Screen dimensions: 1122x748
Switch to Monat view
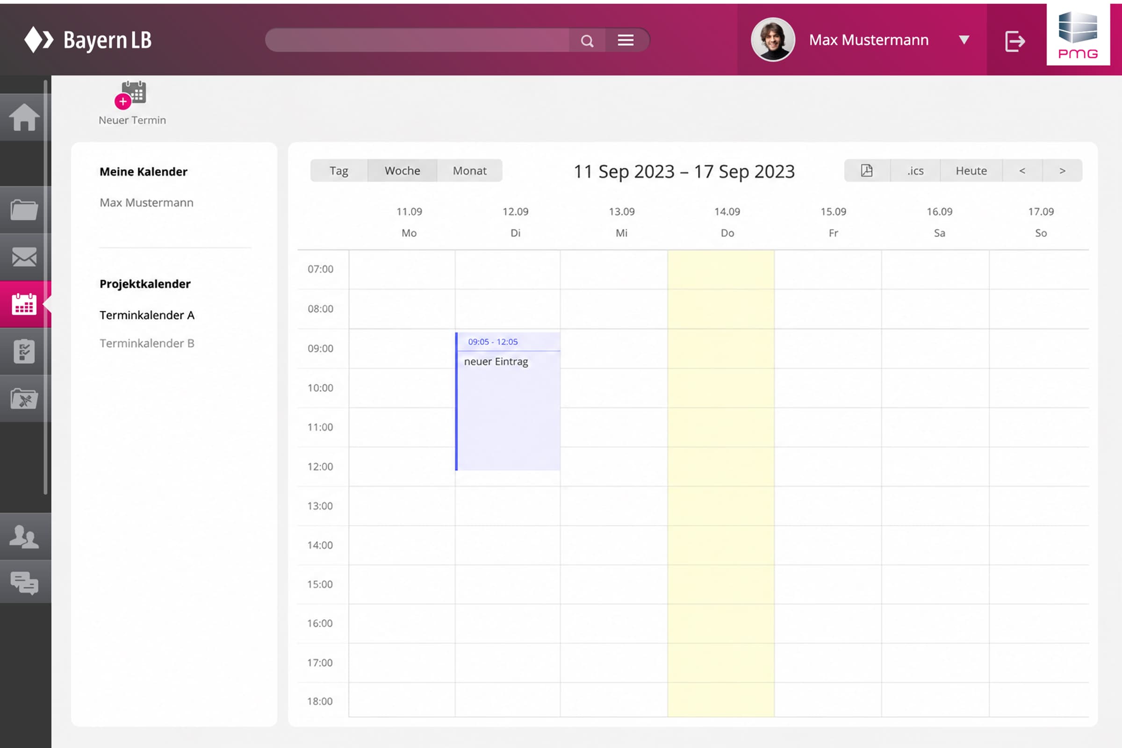[469, 170]
